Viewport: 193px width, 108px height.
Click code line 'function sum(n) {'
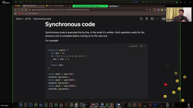(58, 50)
